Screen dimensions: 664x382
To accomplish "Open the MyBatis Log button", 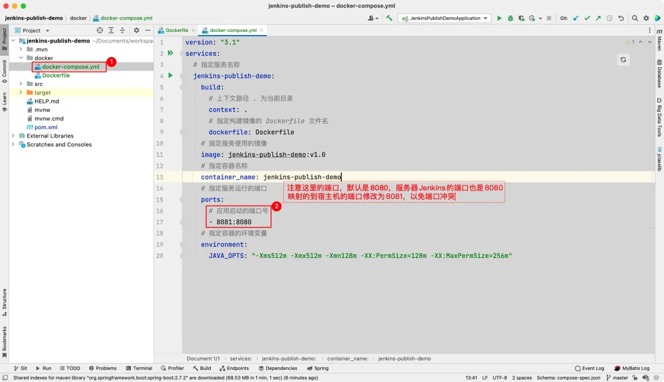I will tap(632, 368).
